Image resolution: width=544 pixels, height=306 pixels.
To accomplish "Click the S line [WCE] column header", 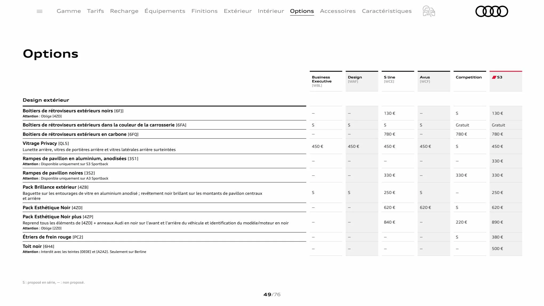I will 398,81.
